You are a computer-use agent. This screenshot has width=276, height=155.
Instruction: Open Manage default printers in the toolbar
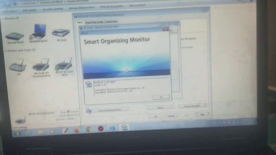coord(82,8)
